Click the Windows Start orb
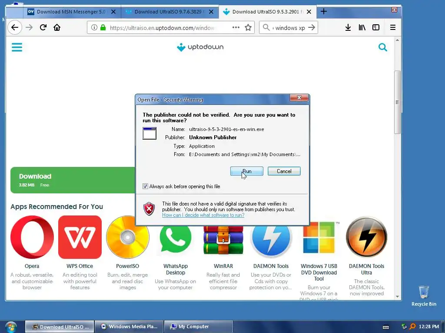This screenshot has width=445, height=333. point(11,327)
